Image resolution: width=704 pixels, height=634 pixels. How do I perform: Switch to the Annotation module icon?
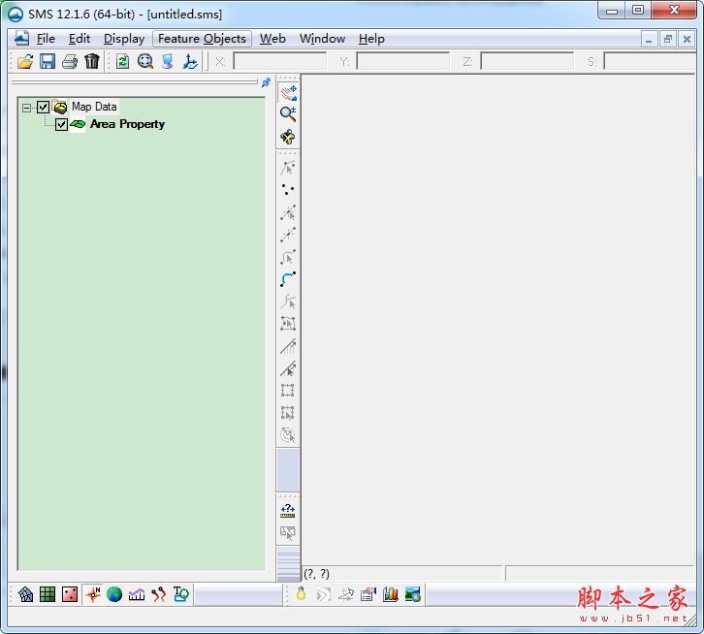[x=181, y=594]
